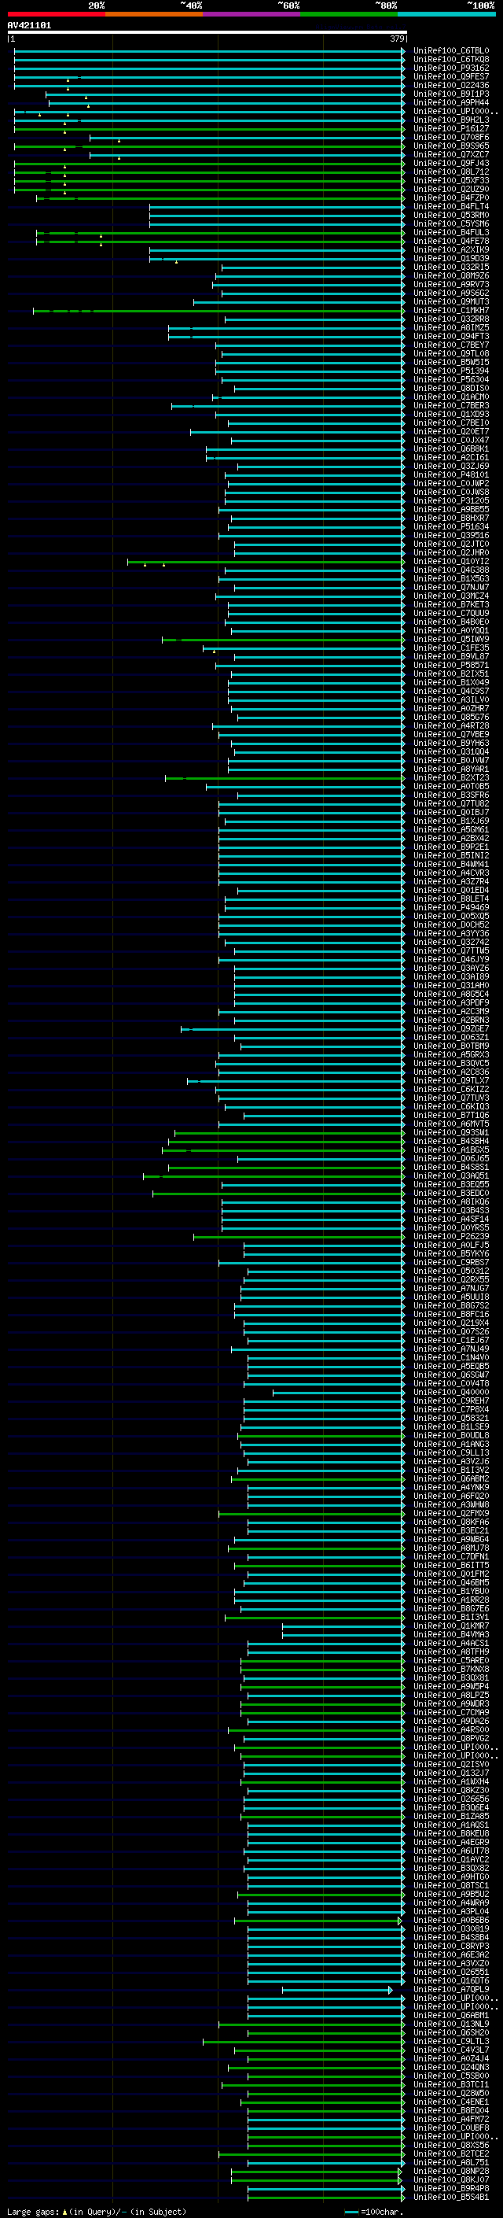Open hit UniRef100_Q13NL9
503x2218 pixels.
(x=451, y=2024)
